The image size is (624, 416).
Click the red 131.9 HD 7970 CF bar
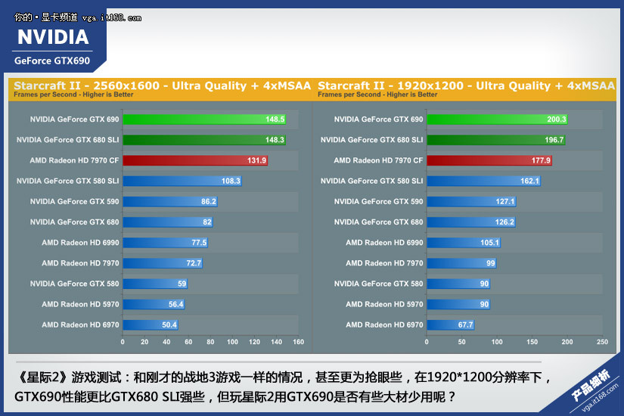[x=195, y=160]
